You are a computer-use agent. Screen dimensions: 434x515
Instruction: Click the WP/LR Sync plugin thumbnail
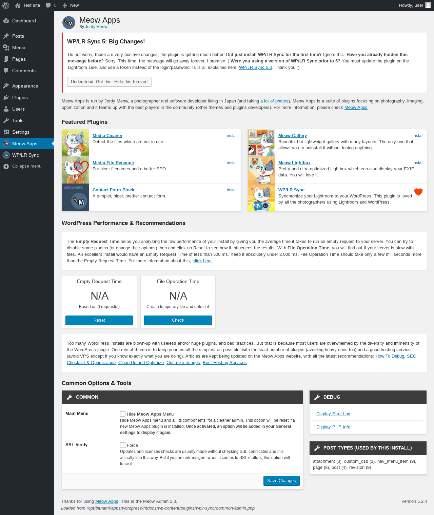(261, 197)
